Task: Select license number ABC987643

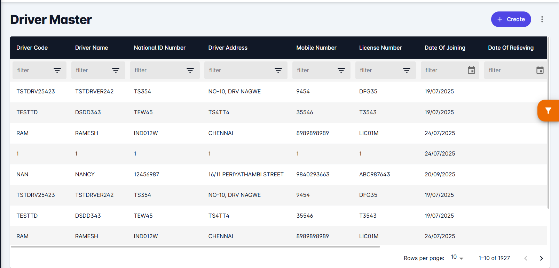Action: click(375, 174)
